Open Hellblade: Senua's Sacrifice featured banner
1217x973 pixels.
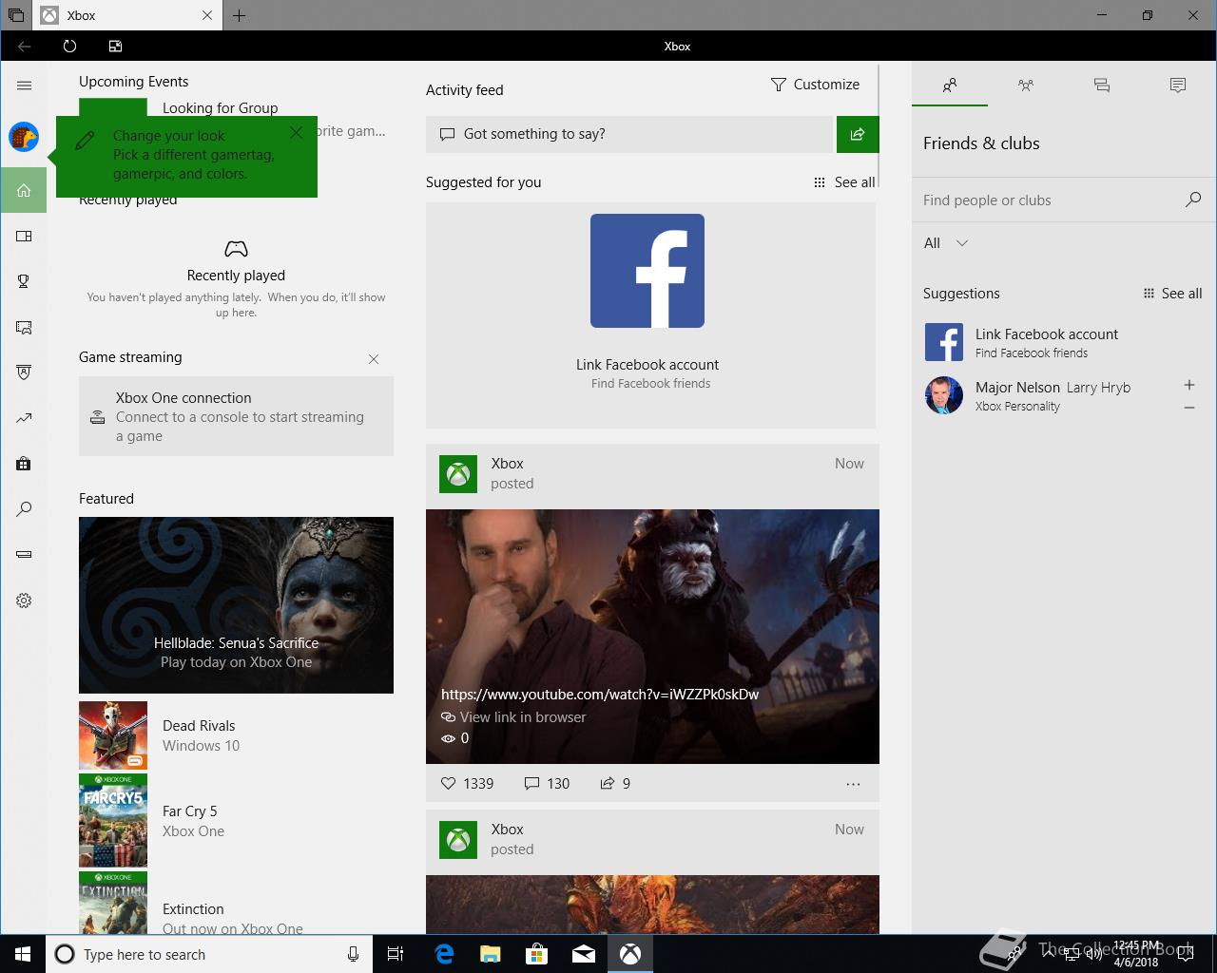tap(236, 604)
